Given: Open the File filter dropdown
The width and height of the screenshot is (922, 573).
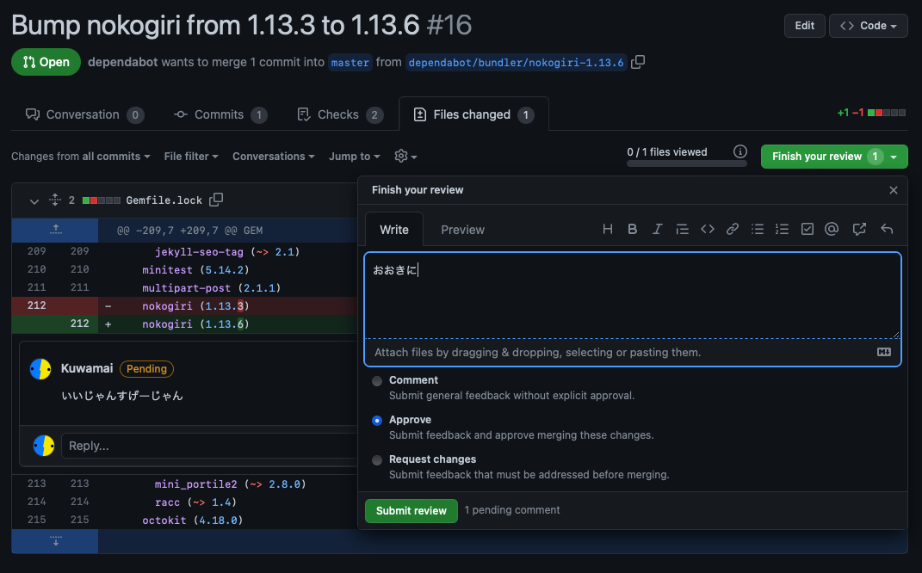Looking at the screenshot, I should pos(191,157).
